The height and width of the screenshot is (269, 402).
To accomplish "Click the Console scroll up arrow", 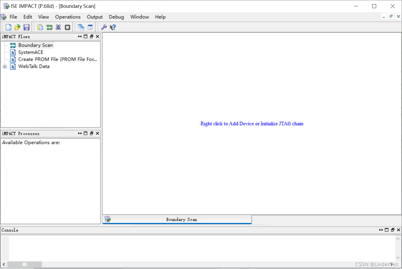I will pos(398,239).
